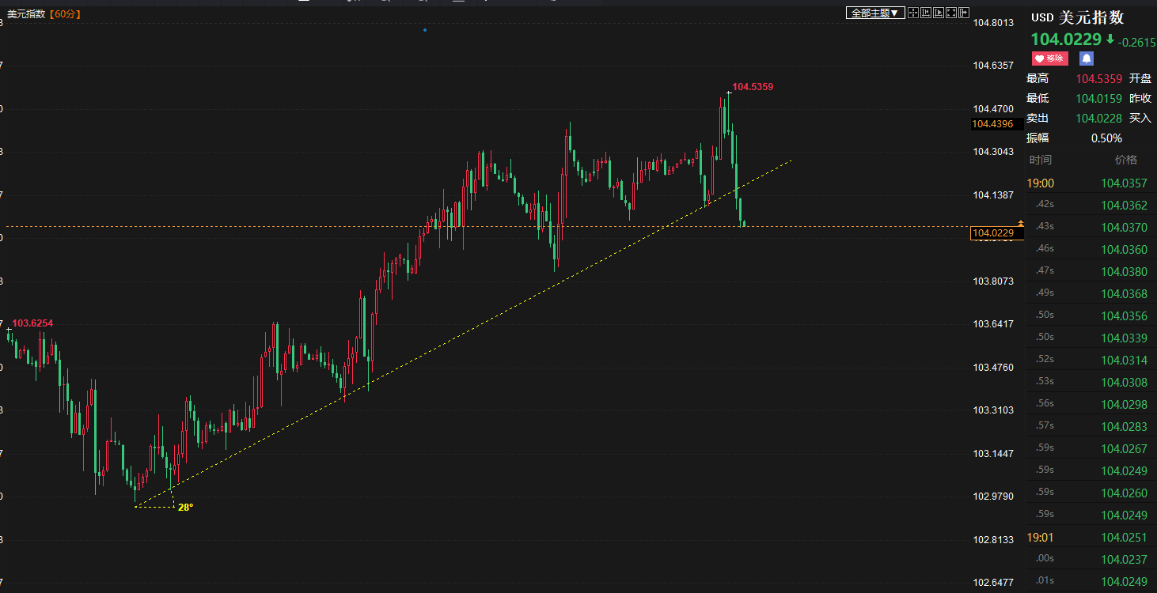The image size is (1157, 593).
Task: Click the 60分 timeframe label
Action: (x=66, y=13)
